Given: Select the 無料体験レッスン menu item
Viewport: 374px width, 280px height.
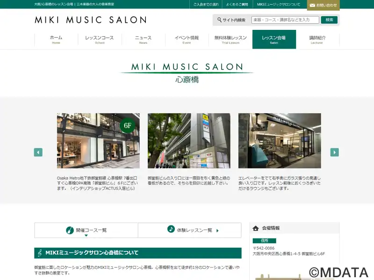Looking at the screenshot, I should click(230, 40).
